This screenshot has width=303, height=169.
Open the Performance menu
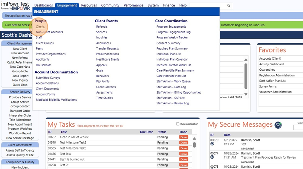[x=133, y=5]
